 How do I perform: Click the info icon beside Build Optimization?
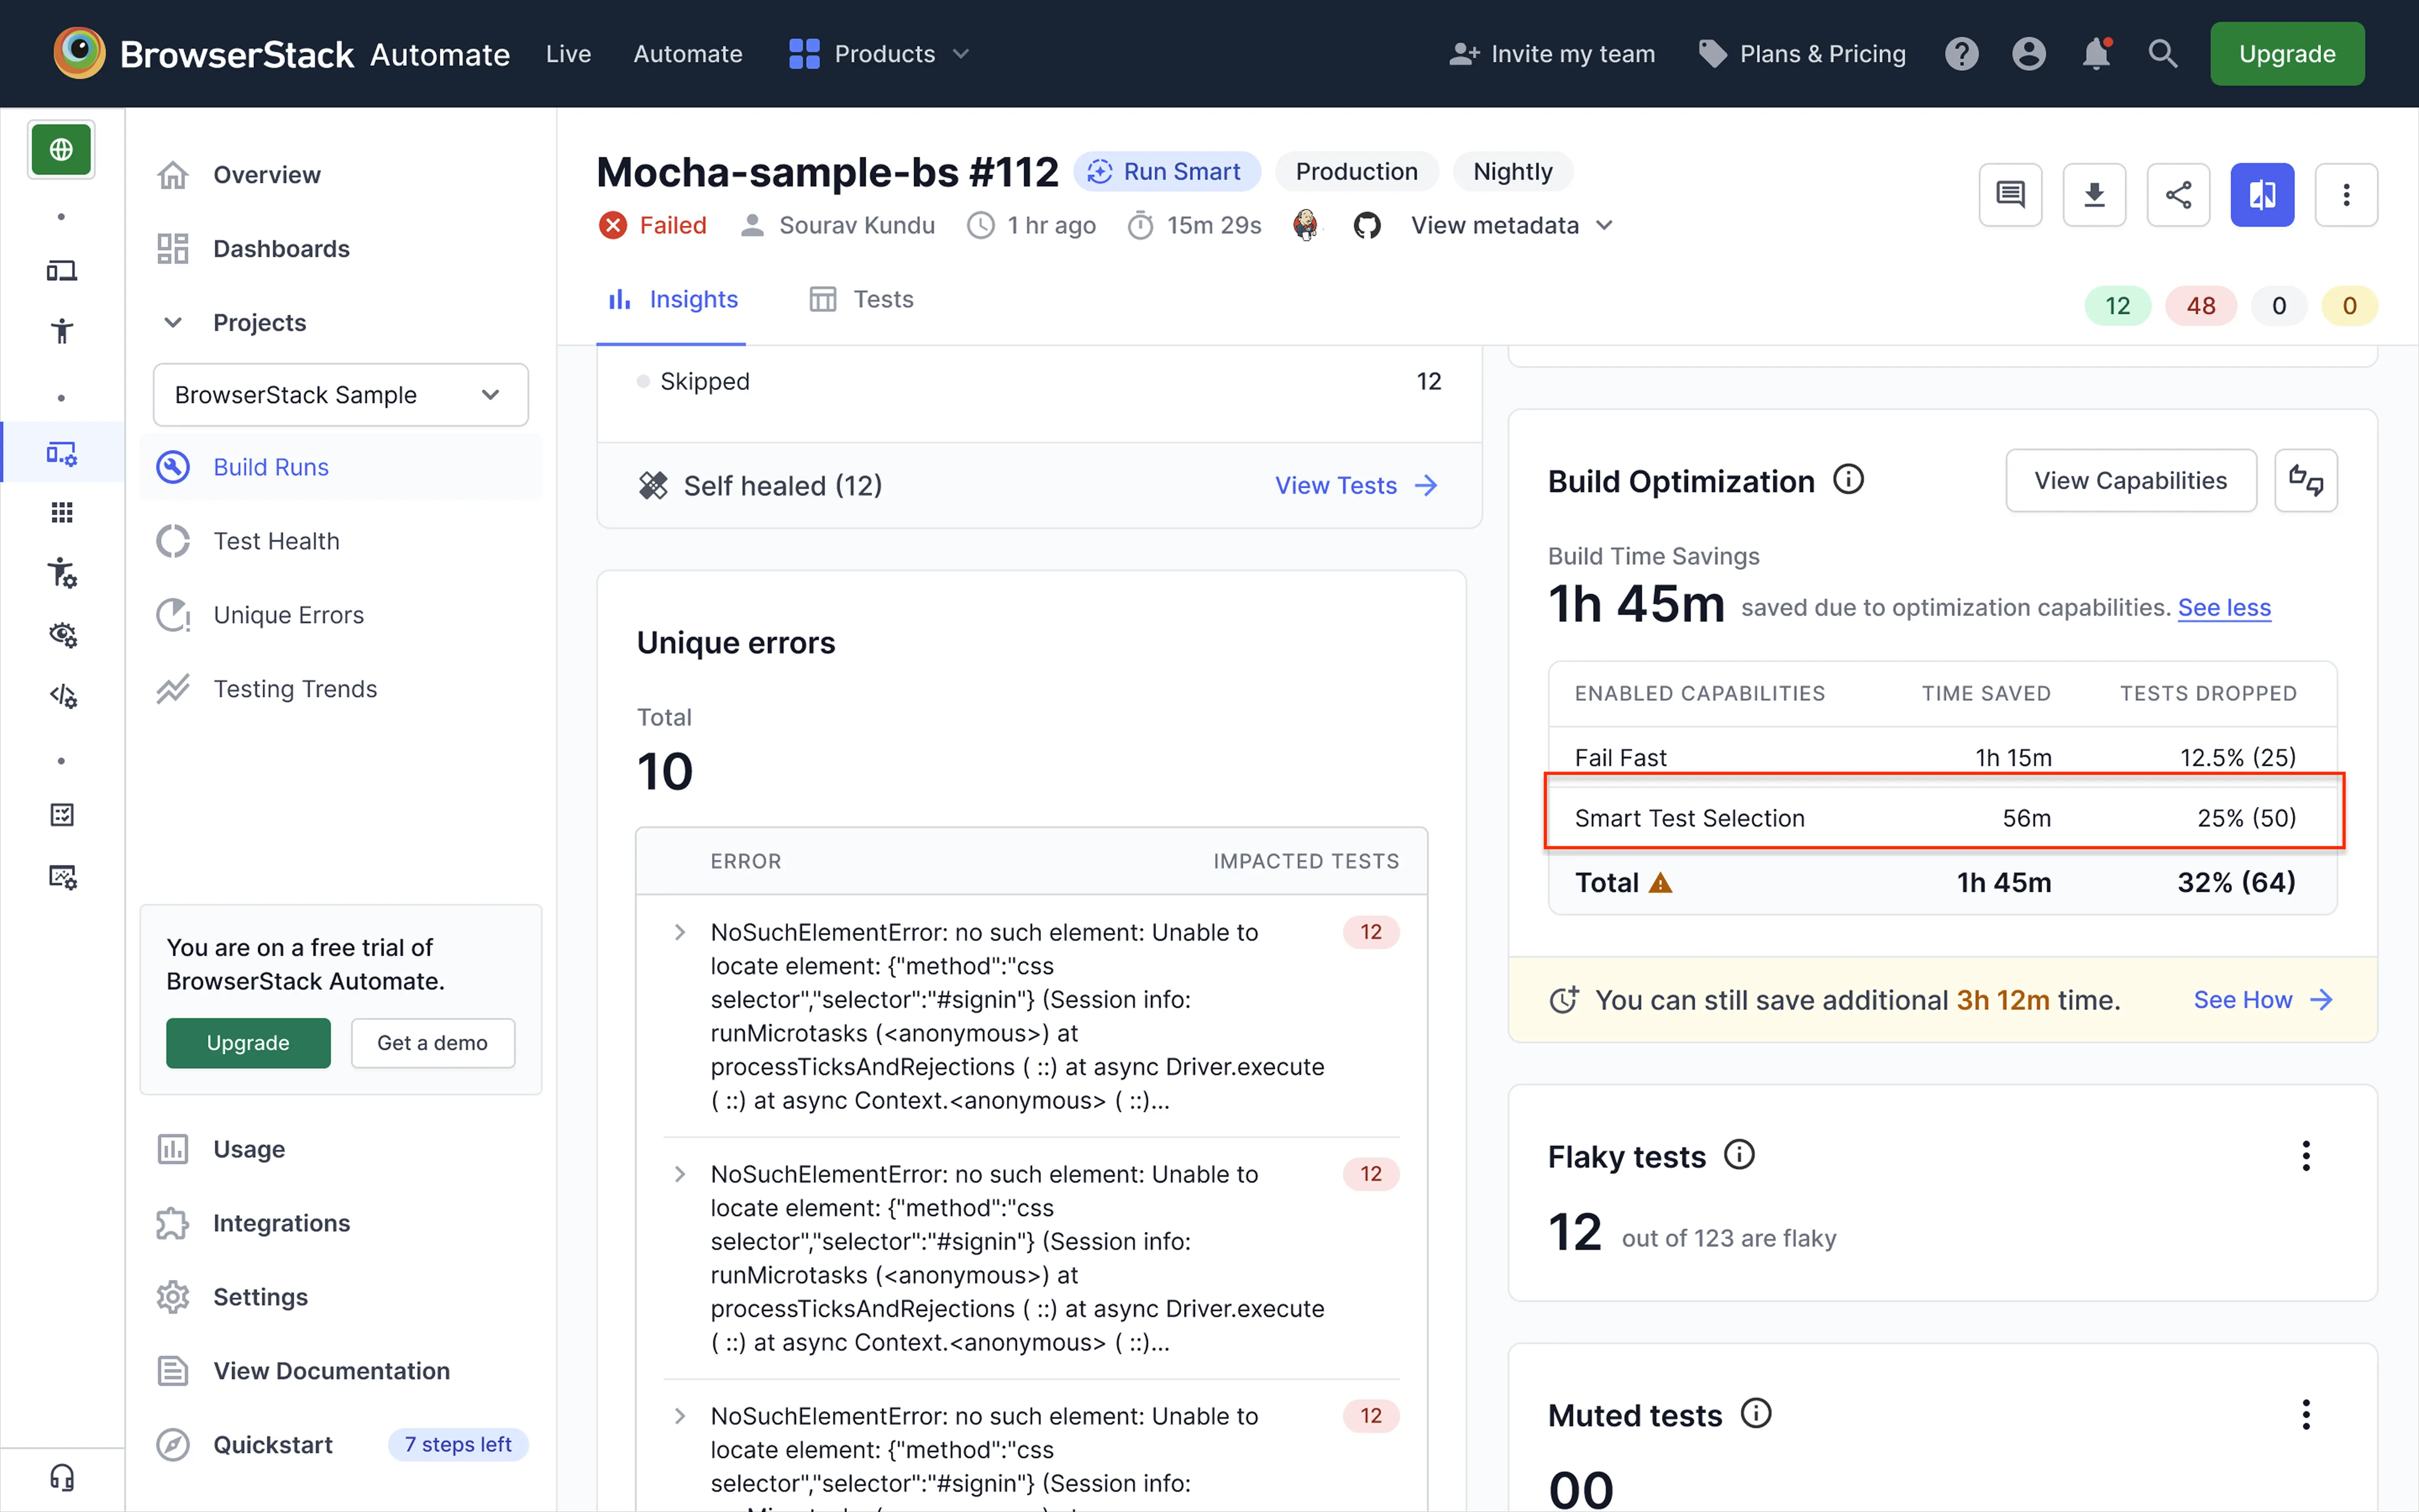(x=1848, y=480)
